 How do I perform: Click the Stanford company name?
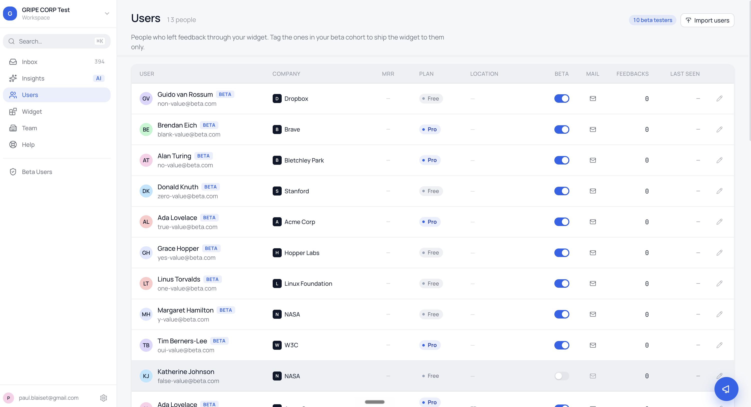(x=296, y=191)
